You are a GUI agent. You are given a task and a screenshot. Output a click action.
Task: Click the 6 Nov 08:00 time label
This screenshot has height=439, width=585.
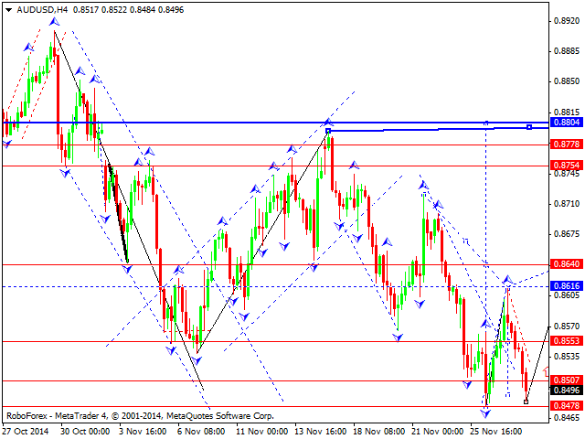coord(200,431)
